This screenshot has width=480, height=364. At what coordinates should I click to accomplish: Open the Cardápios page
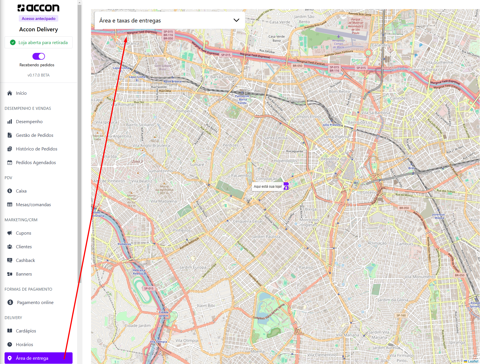click(39, 331)
